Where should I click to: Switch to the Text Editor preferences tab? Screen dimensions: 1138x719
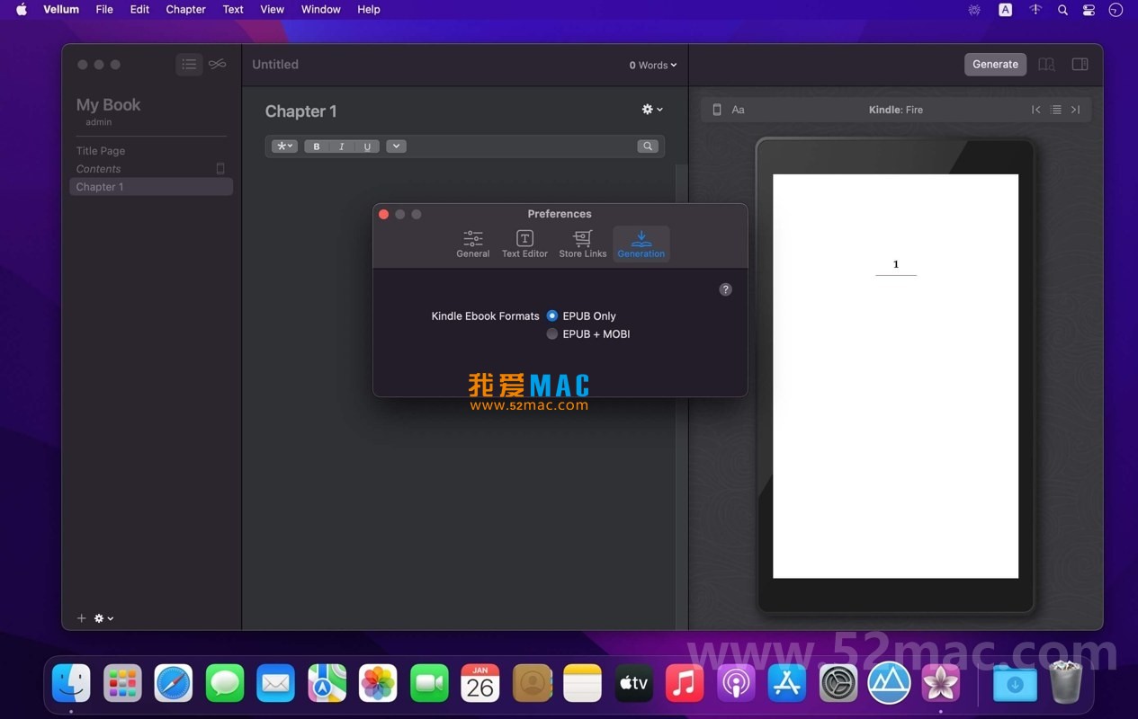524,244
